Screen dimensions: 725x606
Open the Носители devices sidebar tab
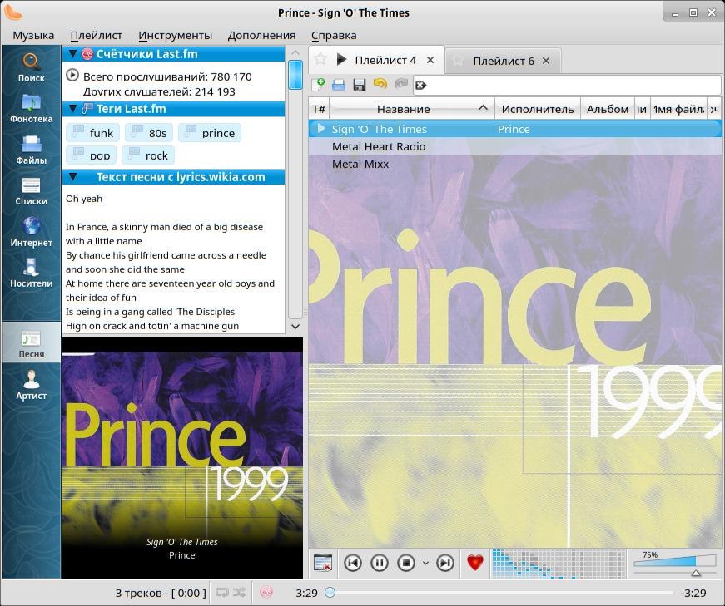tap(32, 273)
